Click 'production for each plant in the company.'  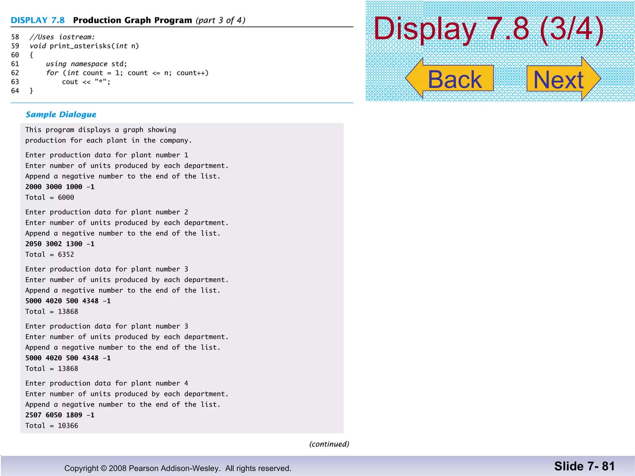tap(109, 140)
